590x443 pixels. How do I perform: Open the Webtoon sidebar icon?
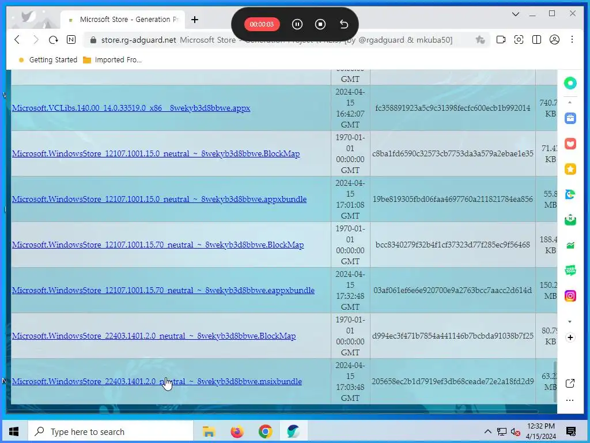click(x=570, y=271)
